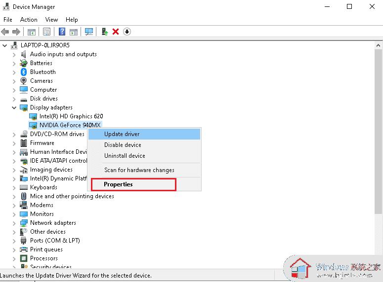Expand the Imaging devices category
Viewport: 383px width, 282px height.
pos(14,170)
